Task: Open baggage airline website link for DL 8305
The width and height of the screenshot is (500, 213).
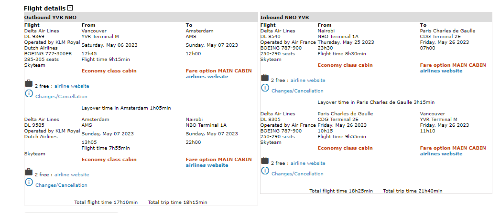Action: (x=308, y=163)
